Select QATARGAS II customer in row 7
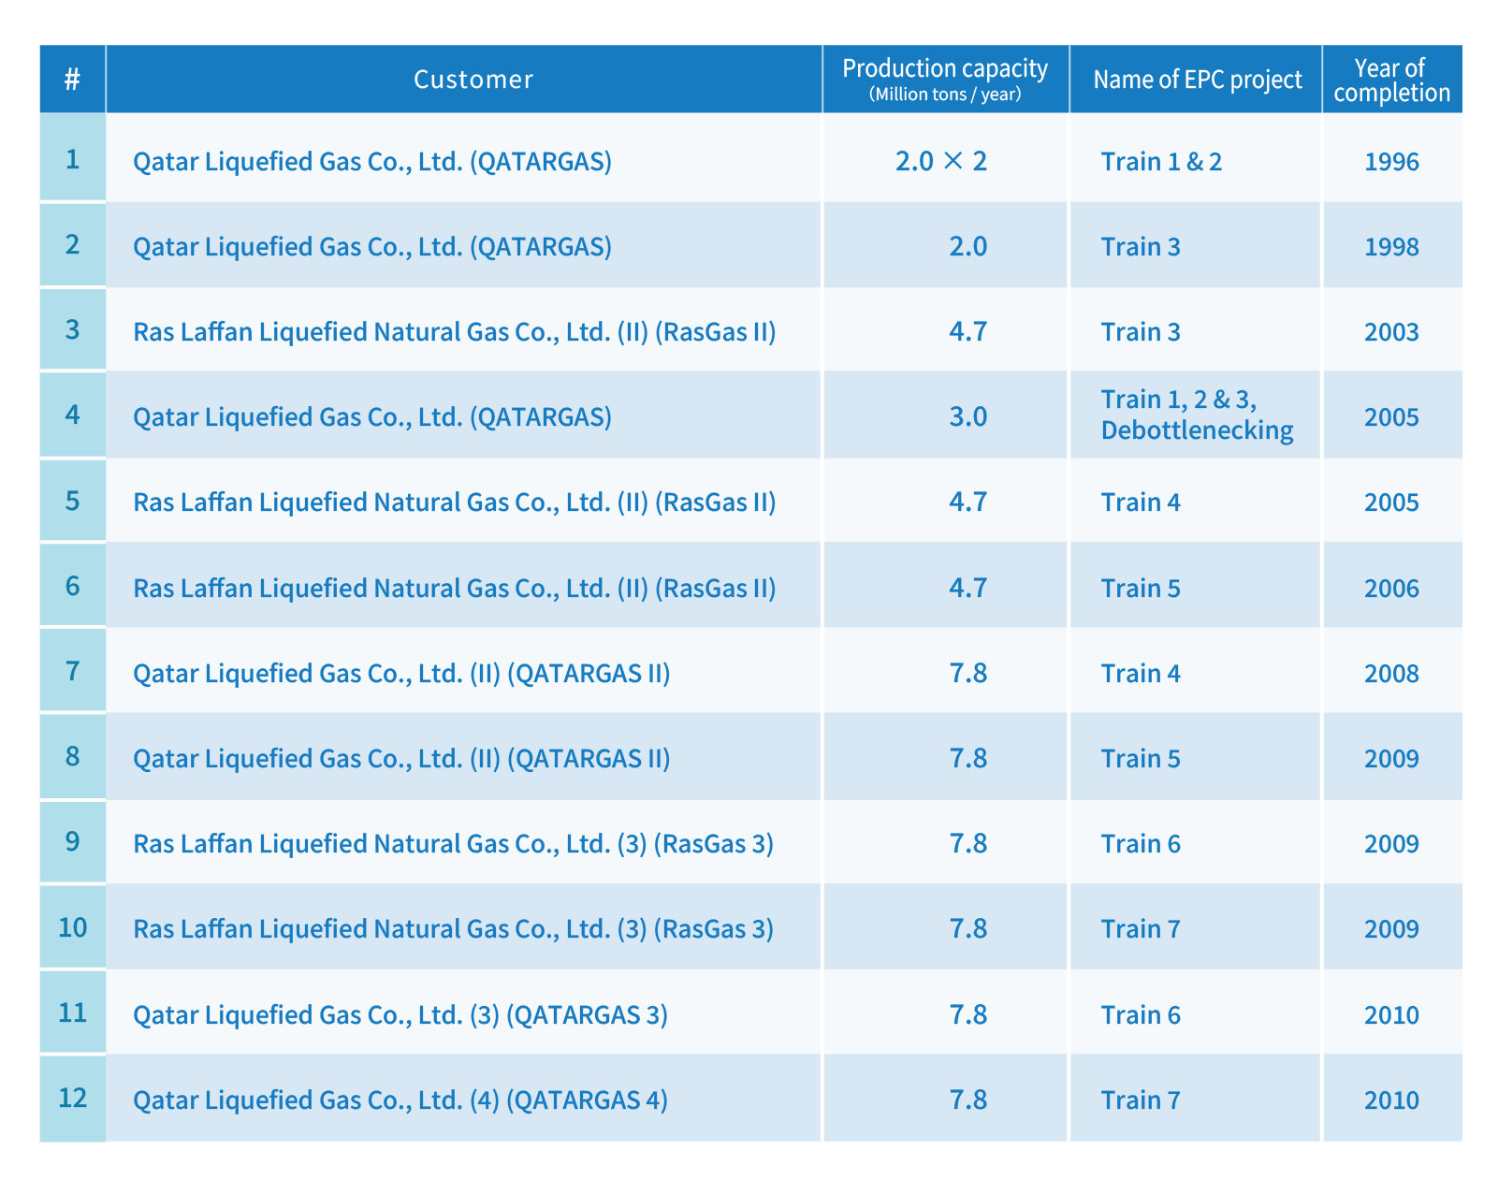This screenshot has height=1180, width=1498. [401, 673]
